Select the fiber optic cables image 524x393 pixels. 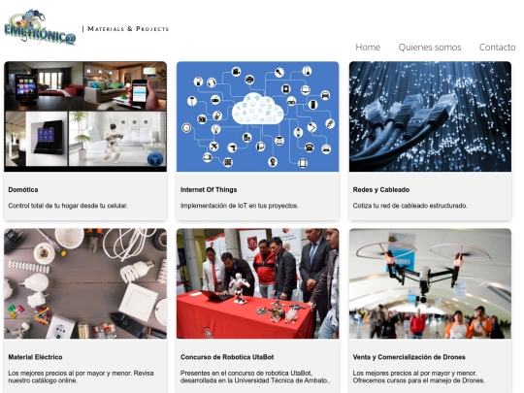pyautogui.click(x=430, y=116)
